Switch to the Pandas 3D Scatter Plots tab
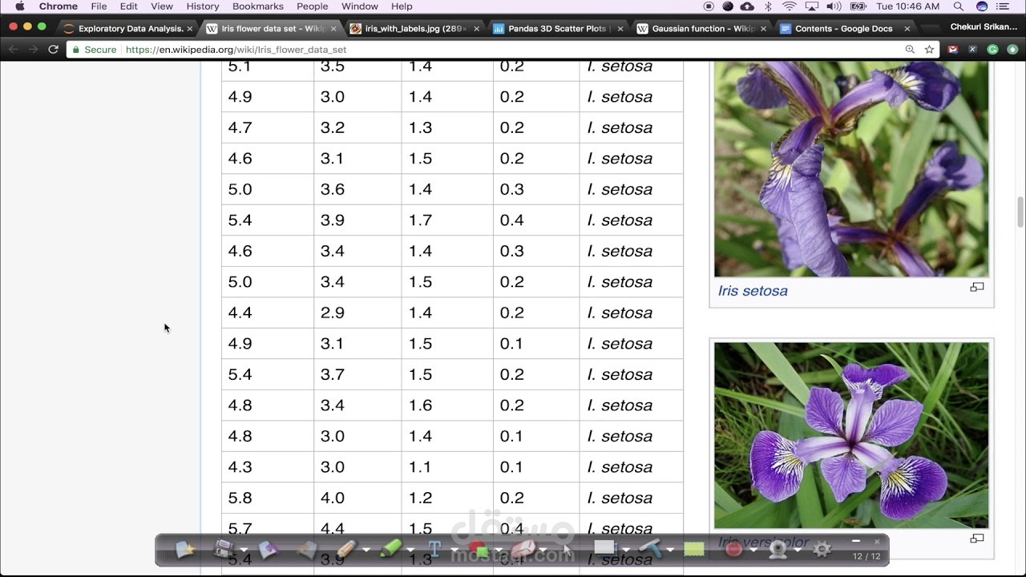1026x577 pixels. pyautogui.click(x=553, y=27)
